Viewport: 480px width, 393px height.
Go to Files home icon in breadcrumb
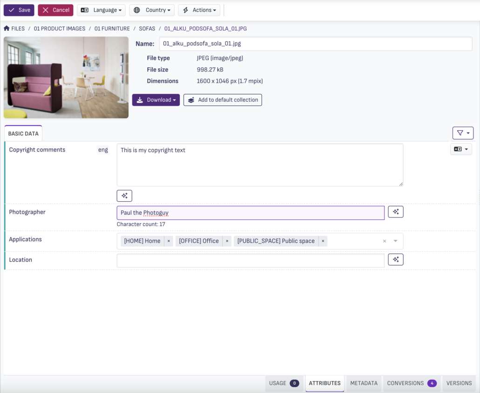7,28
